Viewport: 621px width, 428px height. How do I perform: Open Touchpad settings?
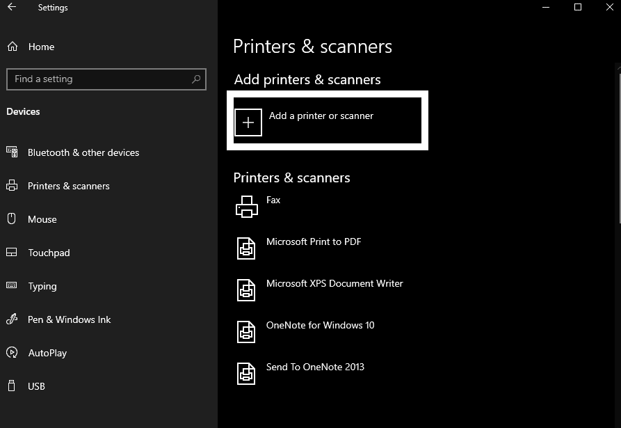point(49,253)
